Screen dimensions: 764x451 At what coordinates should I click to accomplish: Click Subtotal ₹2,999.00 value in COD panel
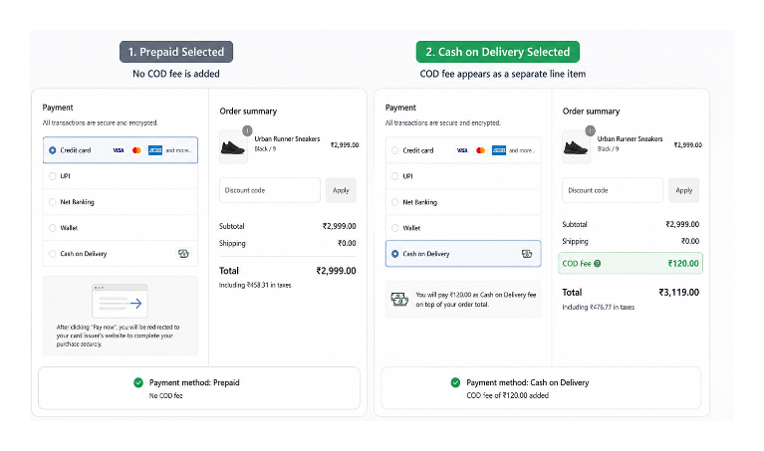point(682,224)
